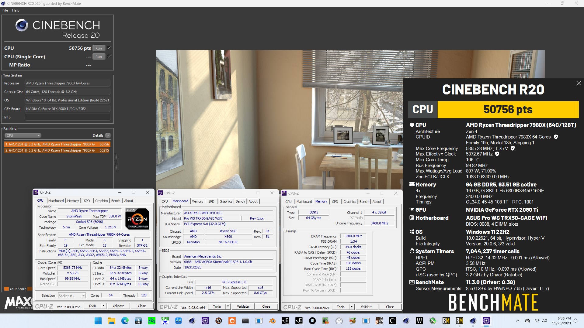Image resolution: width=584 pixels, height=328 pixels.
Task: Click Validate in CPU-Z Mainboard window
Action: point(243,306)
